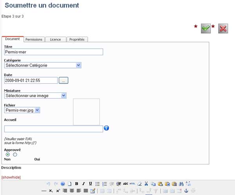Click the Titre input field
Viewport: 235px width, 195px height.
point(53,52)
